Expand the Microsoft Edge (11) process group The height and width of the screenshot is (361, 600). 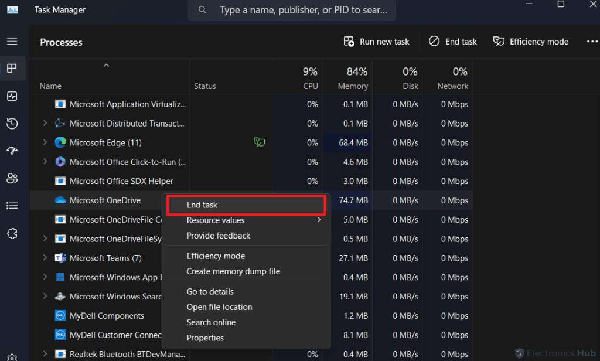coord(45,142)
